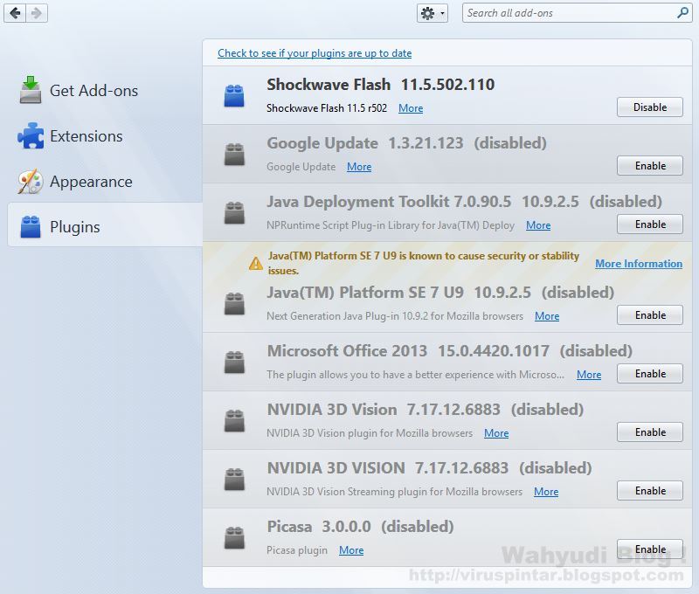Screen dimensions: 699x594
Task: Click the forward arrow navigation button
Action: point(37,13)
